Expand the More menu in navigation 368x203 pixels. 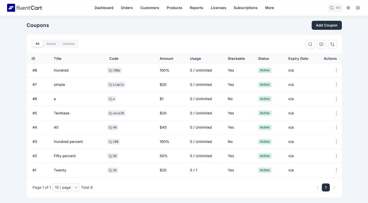(269, 8)
